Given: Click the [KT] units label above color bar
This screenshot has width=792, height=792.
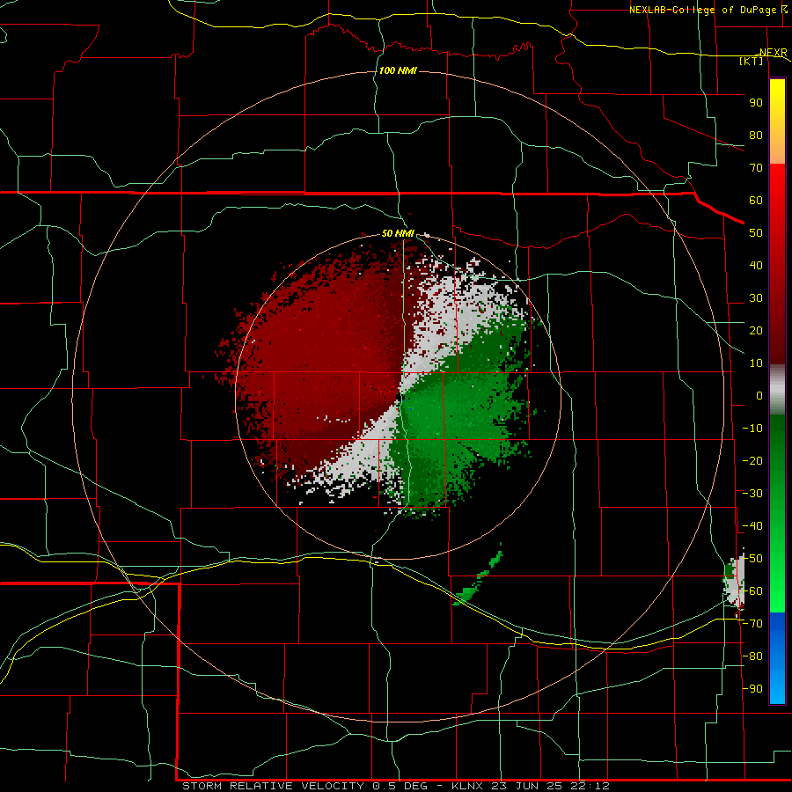Looking at the screenshot, I should coord(752,61).
